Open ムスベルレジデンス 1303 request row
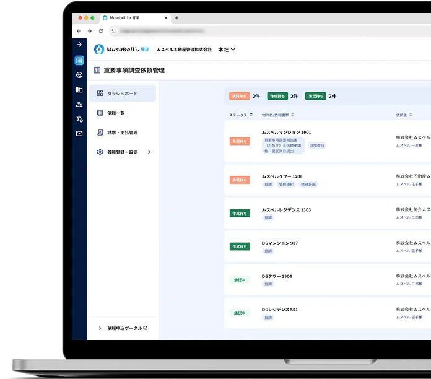 pyautogui.click(x=328, y=213)
